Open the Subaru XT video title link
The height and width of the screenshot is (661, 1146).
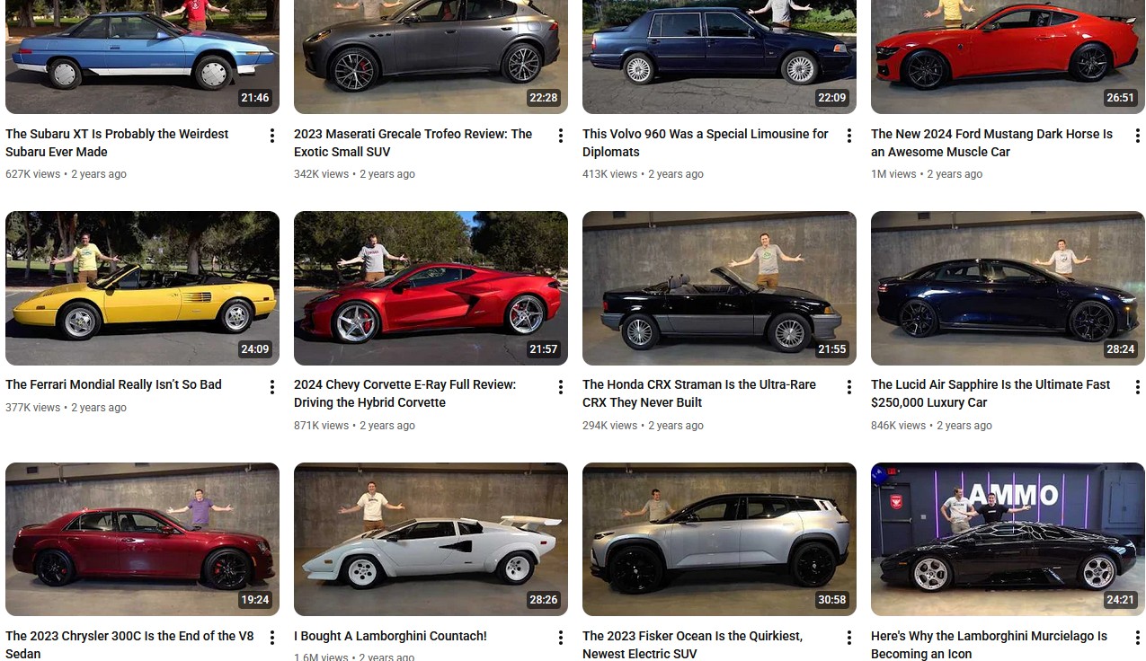pos(117,143)
